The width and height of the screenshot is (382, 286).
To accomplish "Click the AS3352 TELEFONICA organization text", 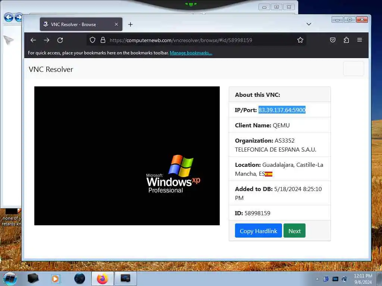I will click(276, 145).
